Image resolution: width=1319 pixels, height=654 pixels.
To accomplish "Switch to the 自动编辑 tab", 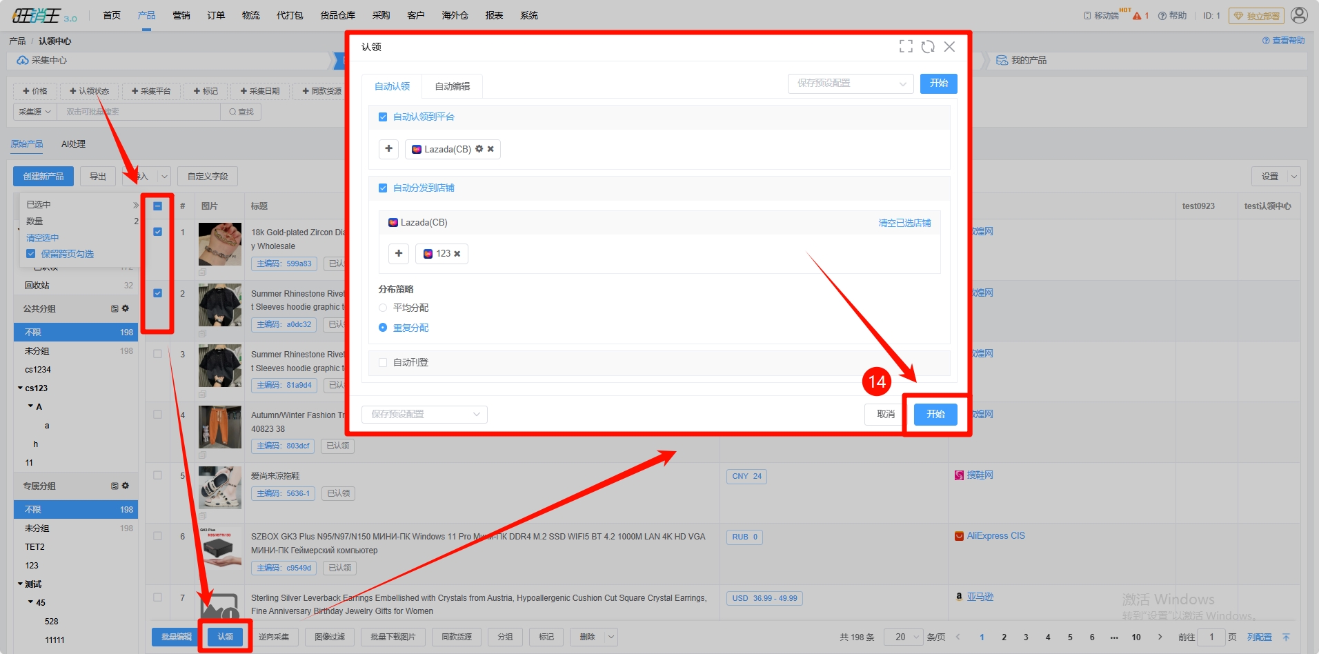I will 452,86.
